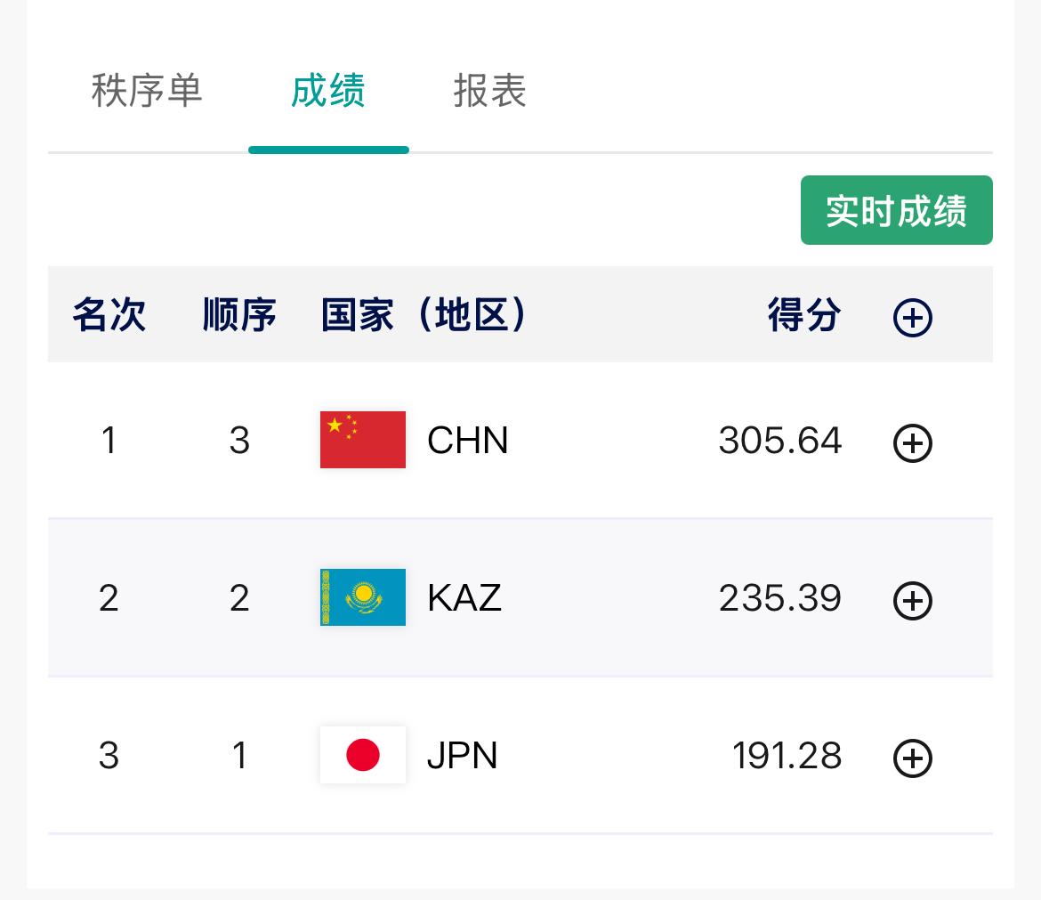Click the Kazakhstan flag icon
This screenshot has width=1041, height=900.
click(x=363, y=597)
